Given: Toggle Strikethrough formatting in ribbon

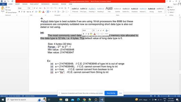Looking at the screenshot, I should (28, 12).
